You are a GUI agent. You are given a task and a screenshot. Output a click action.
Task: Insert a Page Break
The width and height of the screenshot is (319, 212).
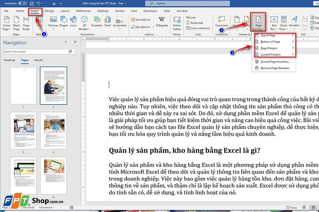[x=26, y=23]
